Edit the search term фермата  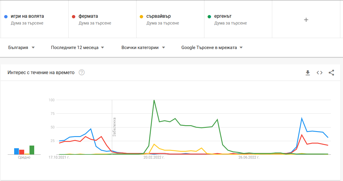[x=88, y=16]
